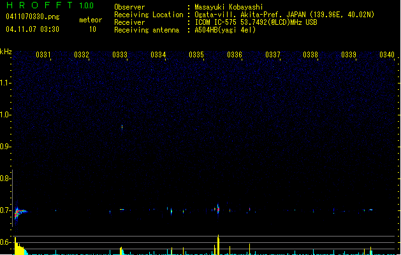This screenshot has width=401, height=255.
Task: Click the 0336 time marker
Action: coord(235,55)
